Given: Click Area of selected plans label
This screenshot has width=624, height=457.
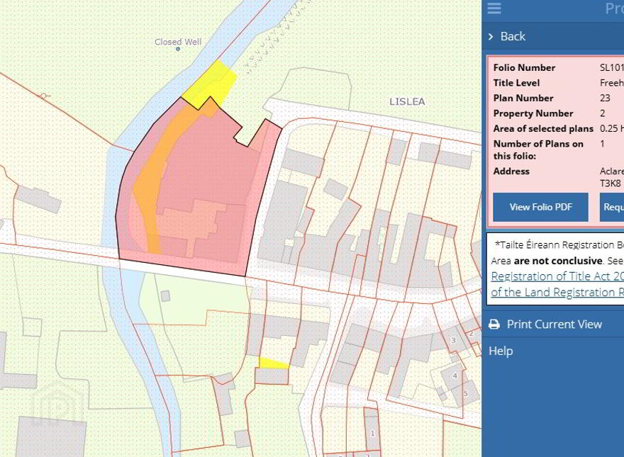Looking at the screenshot, I should click(x=543, y=128).
